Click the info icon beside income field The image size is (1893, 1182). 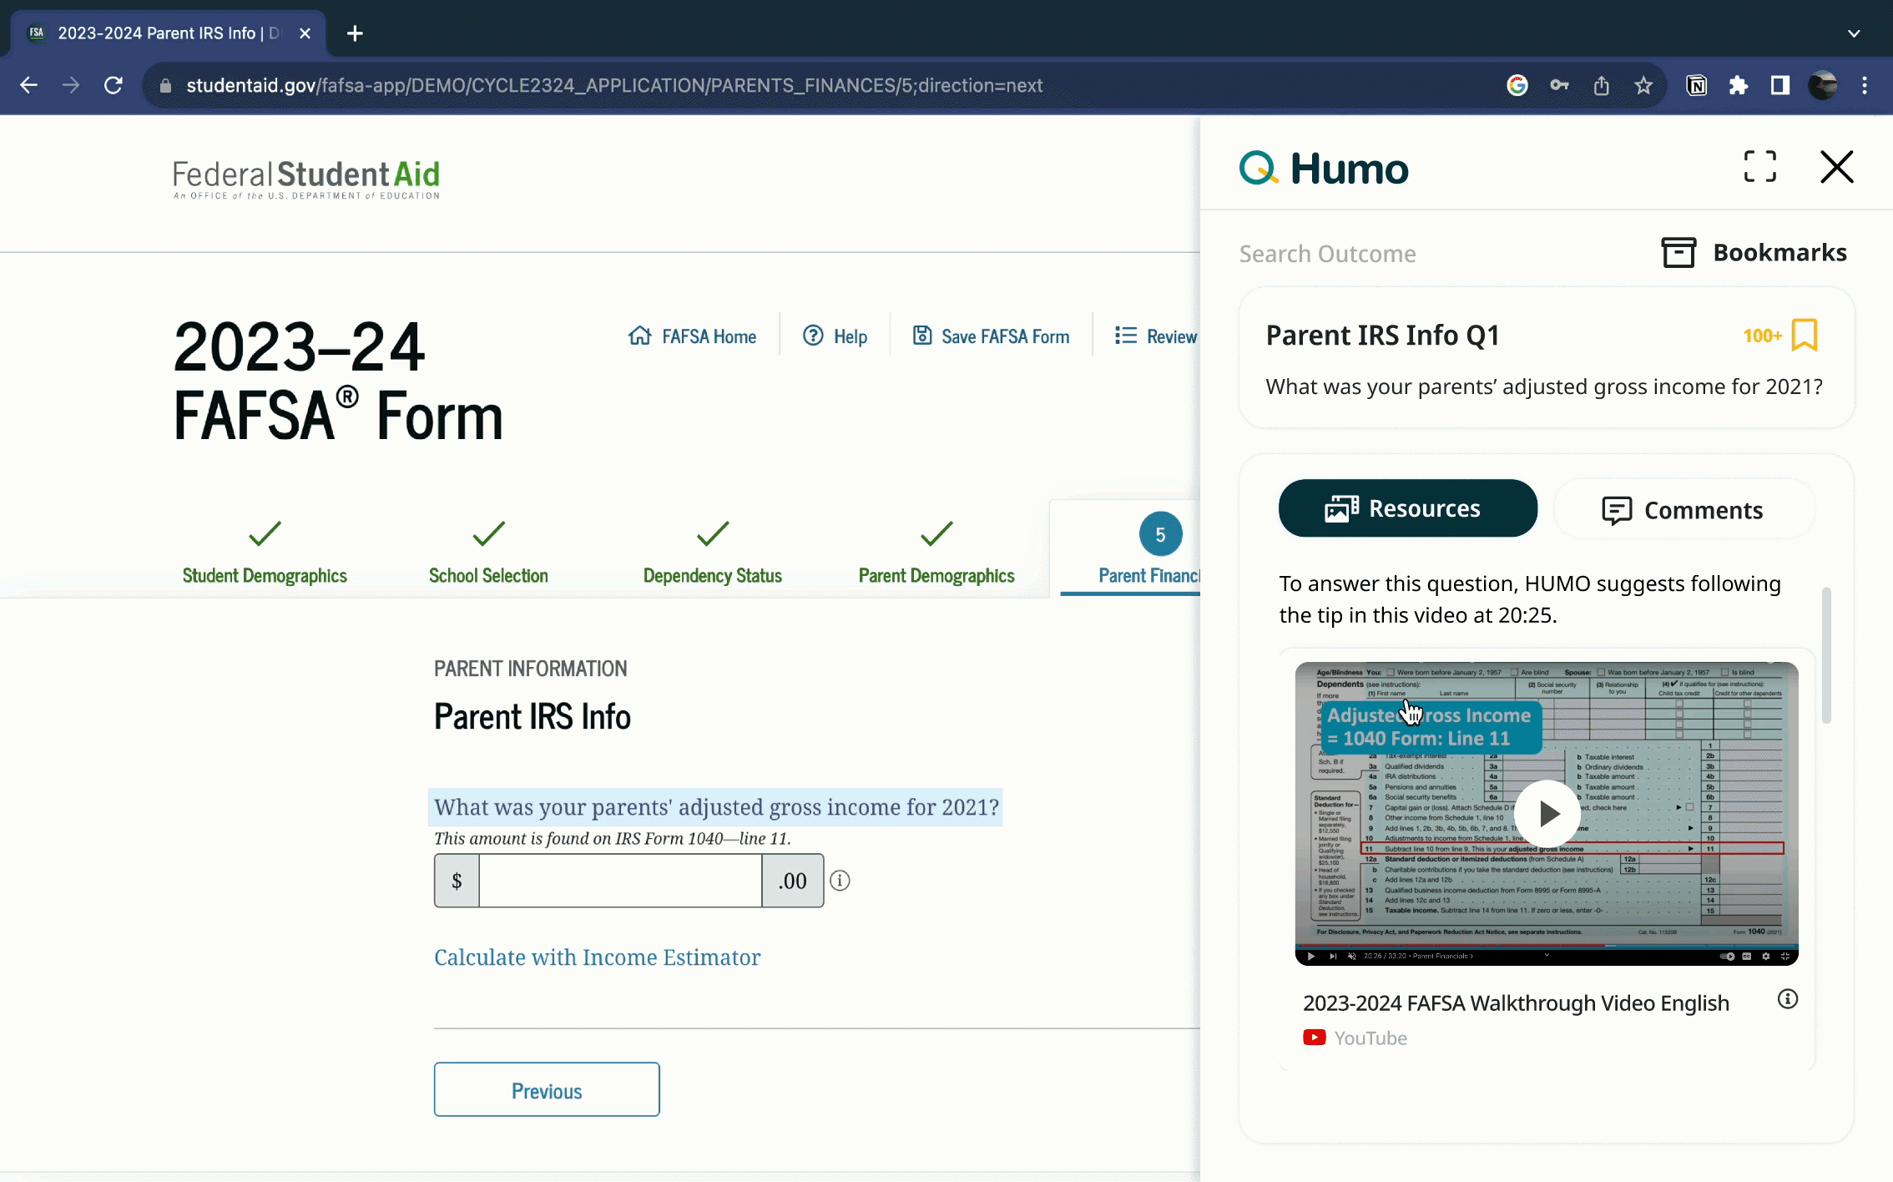pos(840,881)
